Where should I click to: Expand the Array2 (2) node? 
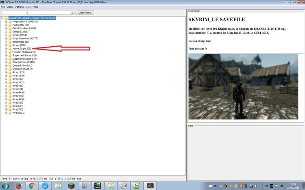pos(6,79)
